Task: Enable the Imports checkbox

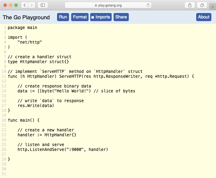Action: pyautogui.click(x=93, y=17)
